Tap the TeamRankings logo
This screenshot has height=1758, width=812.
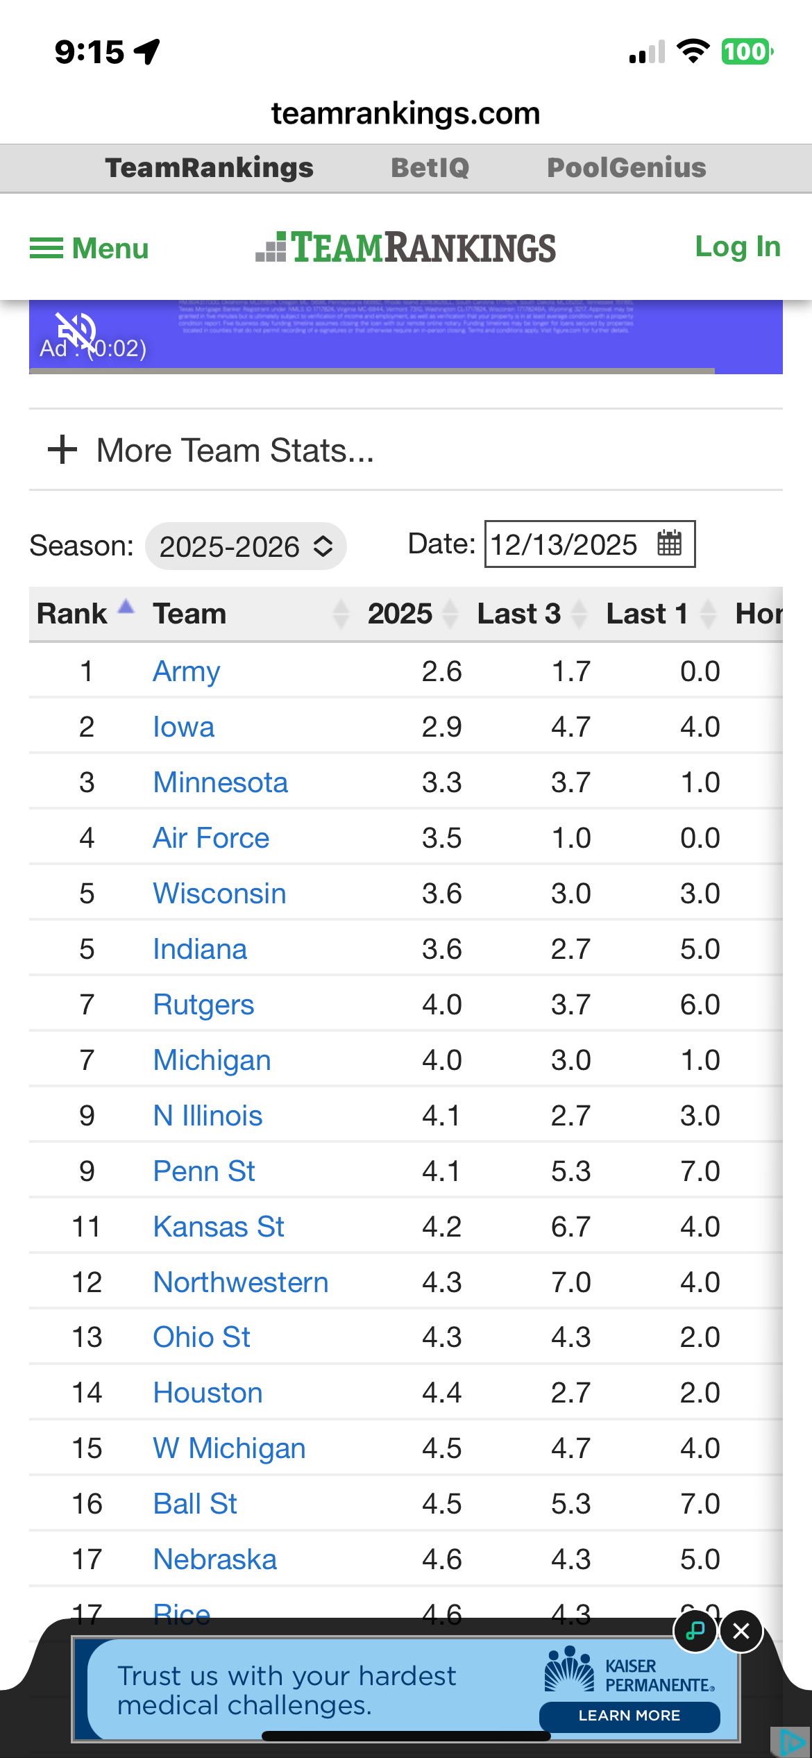coord(406,248)
